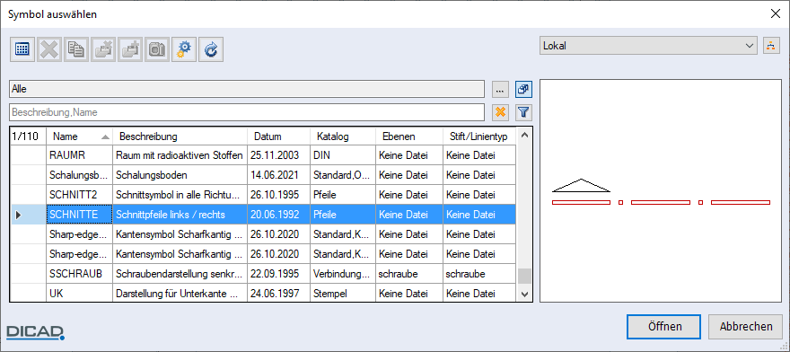790x352 pixels.
Task: Click the copy symbol toolbar icon
Action: pos(76,49)
